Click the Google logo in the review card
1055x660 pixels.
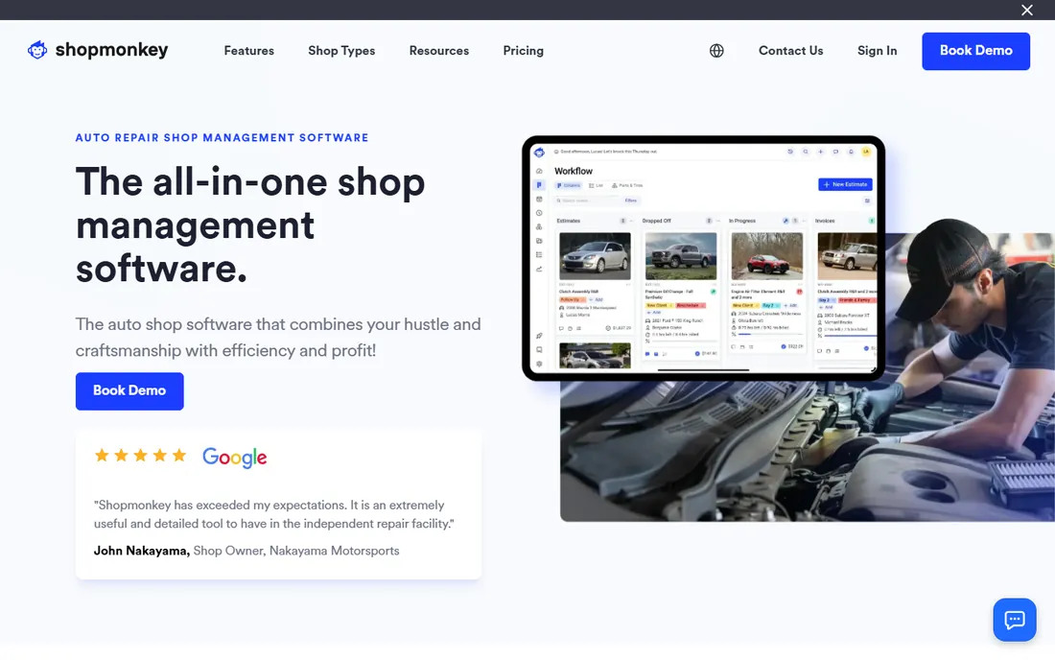pyautogui.click(x=235, y=458)
